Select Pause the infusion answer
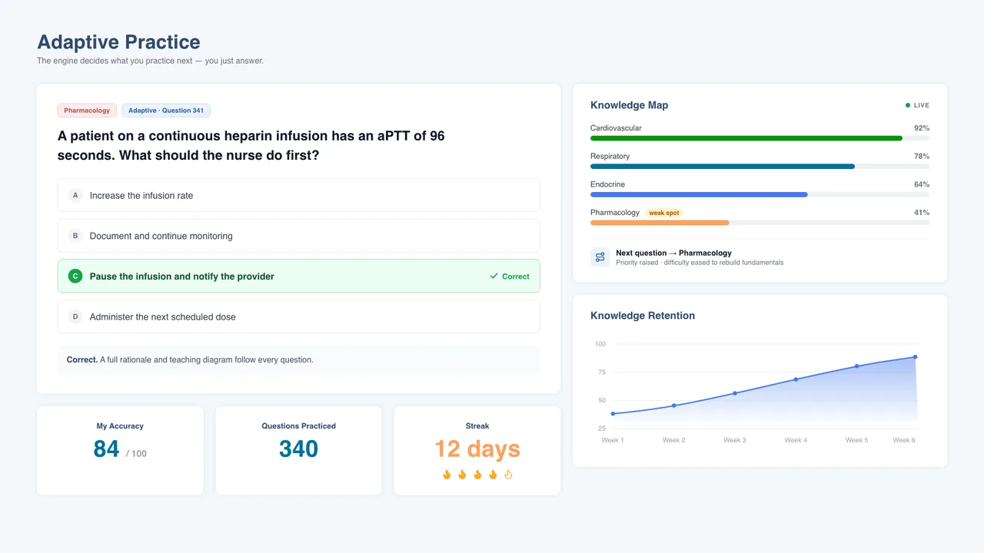The image size is (984, 553). [298, 276]
